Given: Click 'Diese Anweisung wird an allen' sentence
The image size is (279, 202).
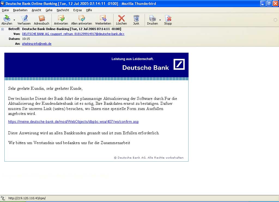Looking at the screenshot, I should tap(84, 133).
